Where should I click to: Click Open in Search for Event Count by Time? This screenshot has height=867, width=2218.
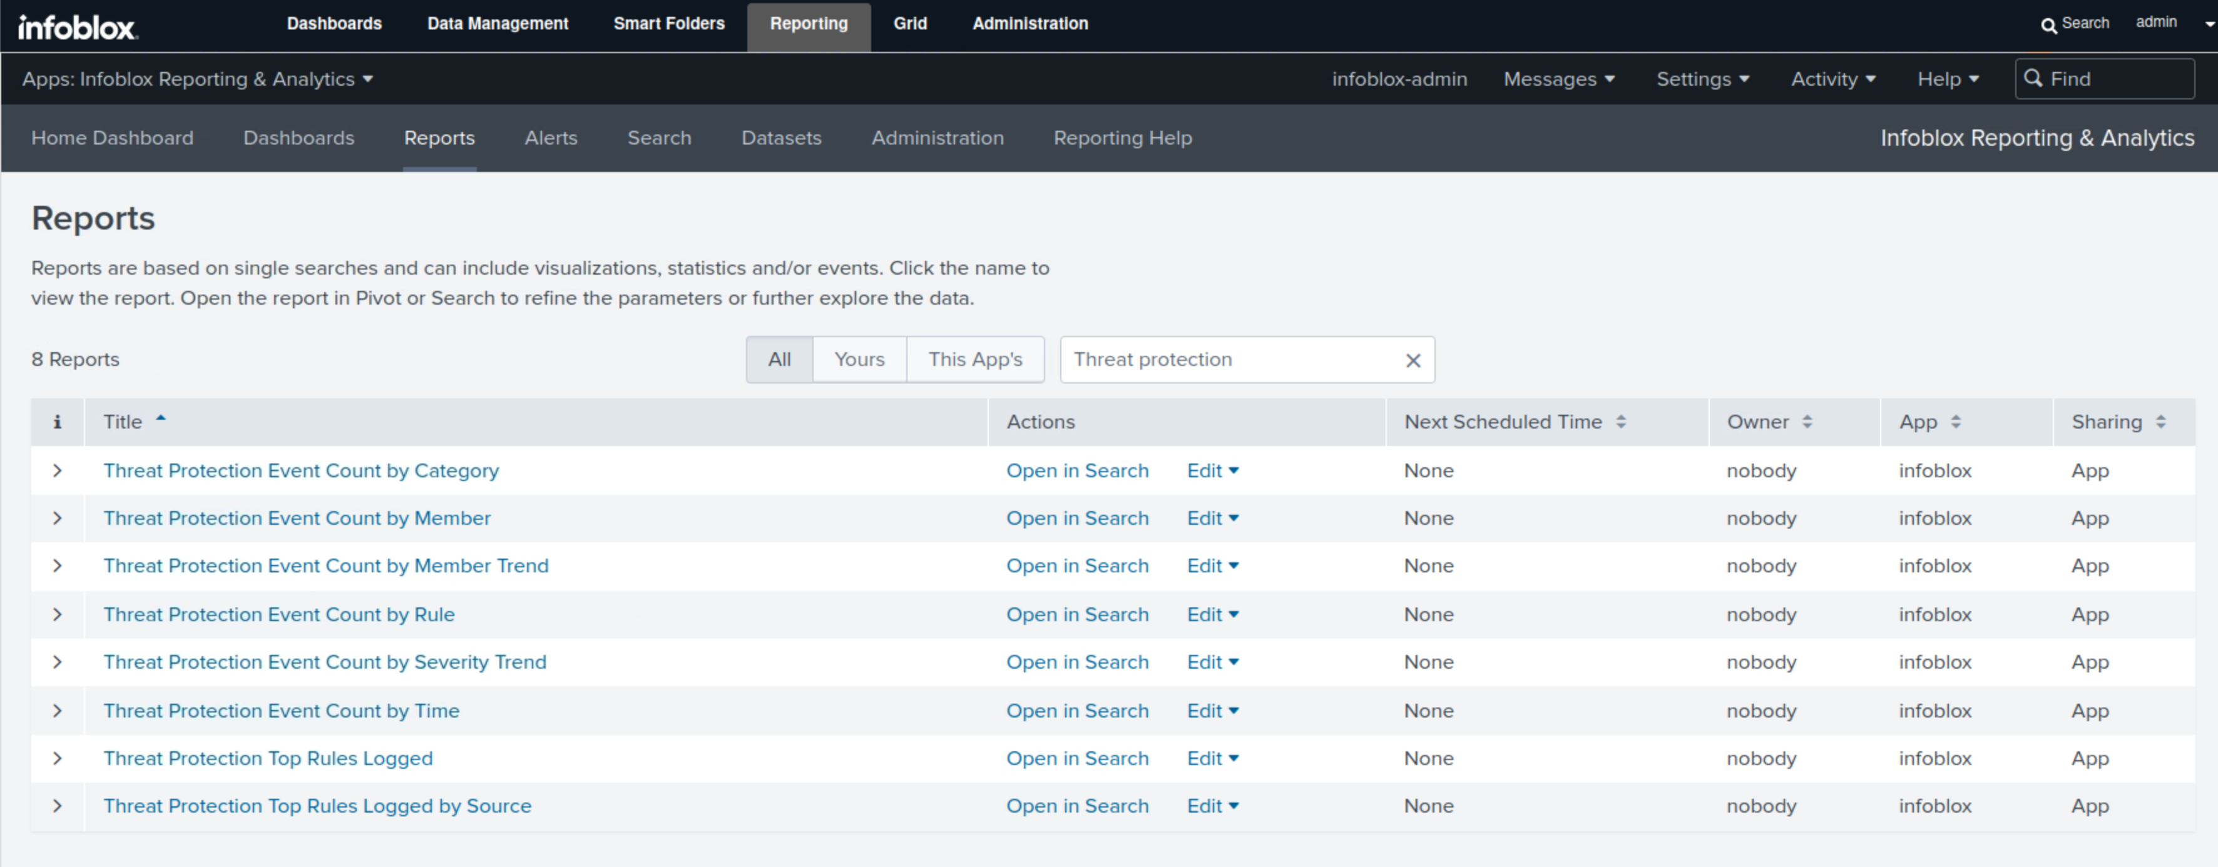point(1077,711)
